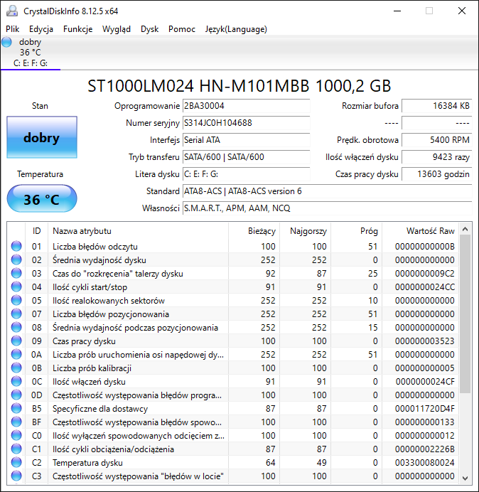
Task: Open the Wygląd menu
Action: point(117,29)
